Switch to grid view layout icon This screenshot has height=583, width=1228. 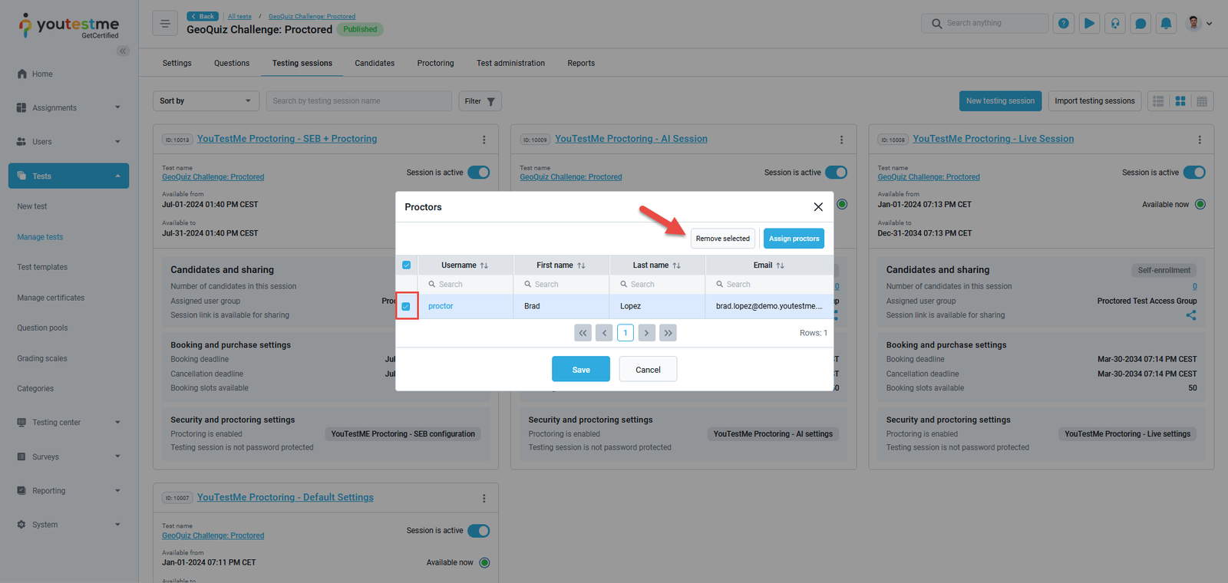[x=1180, y=101]
